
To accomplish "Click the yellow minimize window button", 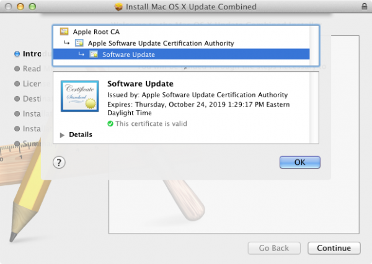I will pos(20,6).
